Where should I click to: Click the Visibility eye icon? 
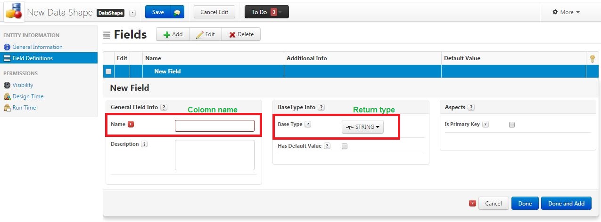pyautogui.click(x=7, y=85)
